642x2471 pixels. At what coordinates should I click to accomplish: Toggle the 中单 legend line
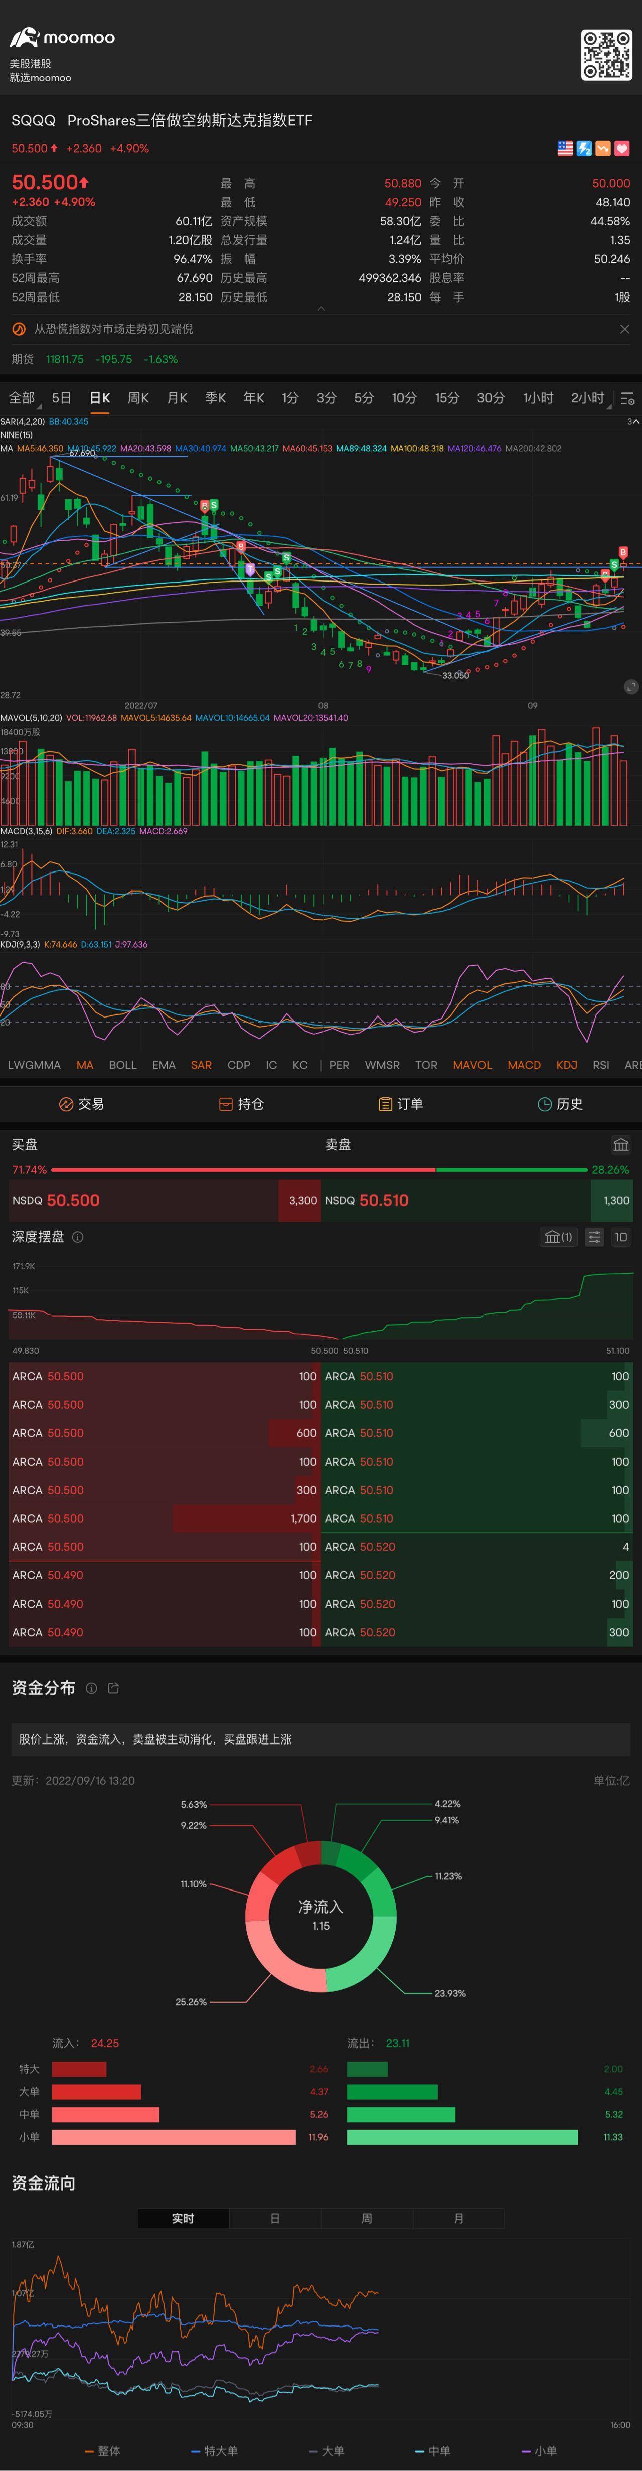tap(433, 2451)
